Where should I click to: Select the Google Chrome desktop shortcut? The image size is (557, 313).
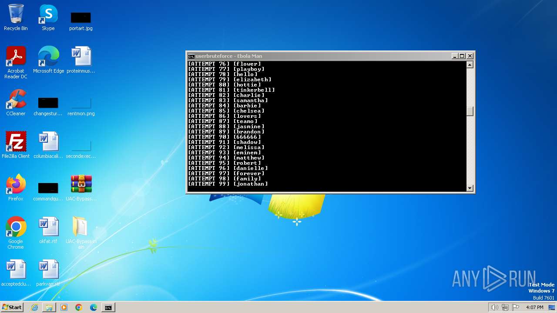click(x=16, y=233)
